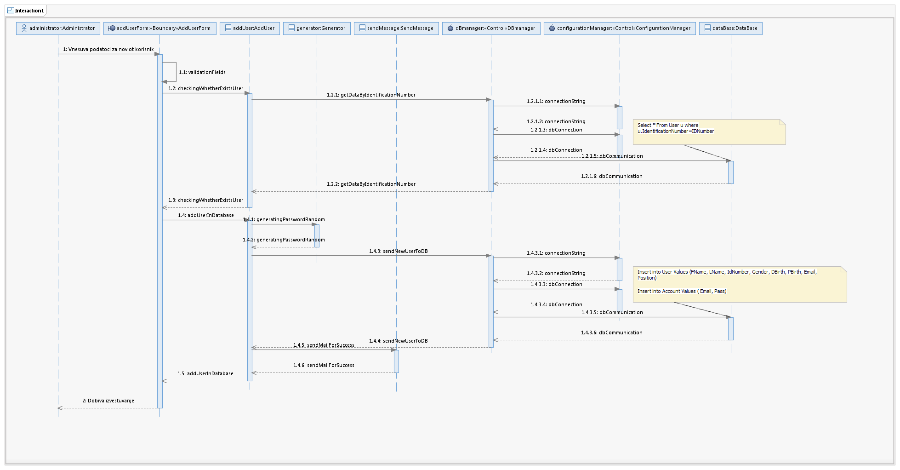Screen dimensions: 900x470
Task: Select the first 'sendNewUserToDB' message label
Action: (398, 252)
